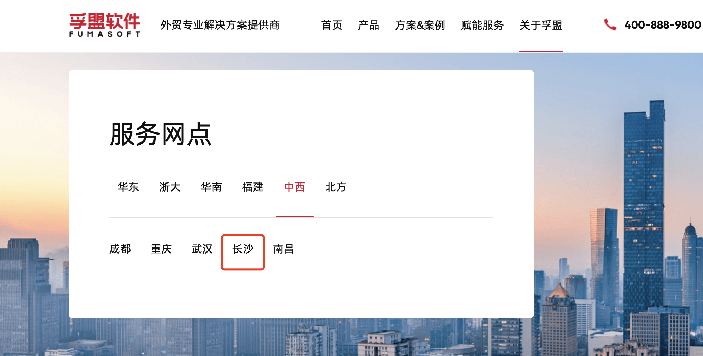The image size is (703, 356).
Task: Open the 首页 navigation item
Action: click(x=331, y=25)
